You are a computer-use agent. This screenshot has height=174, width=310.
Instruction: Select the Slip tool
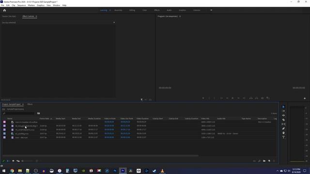[283, 124]
